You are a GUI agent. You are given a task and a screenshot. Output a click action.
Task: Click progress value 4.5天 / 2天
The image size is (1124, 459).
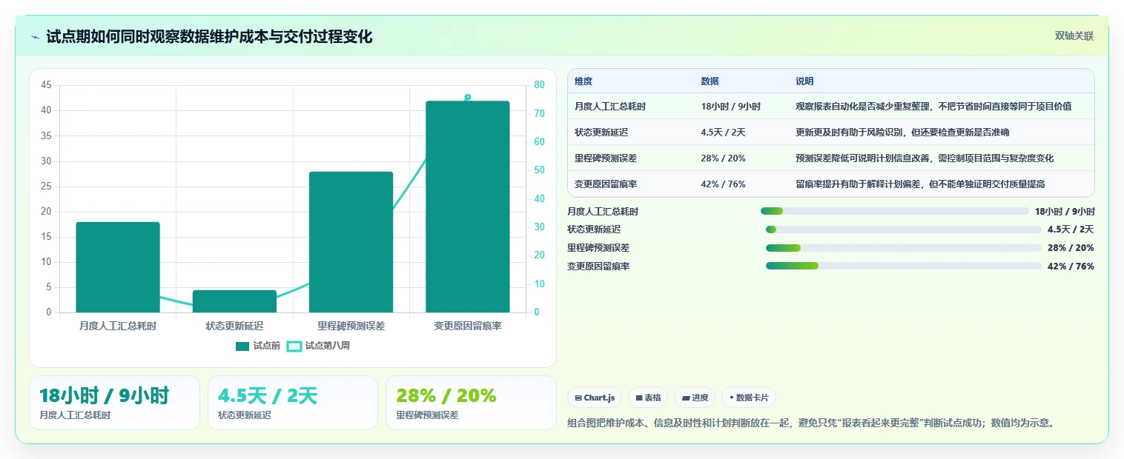point(1071,229)
